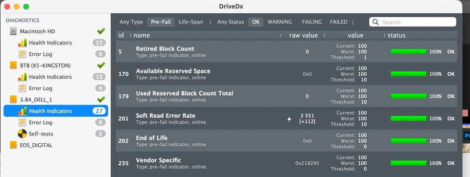The image size is (470, 177).
Task: Click Retired Block Count green status bar
Action: (x=408, y=51)
